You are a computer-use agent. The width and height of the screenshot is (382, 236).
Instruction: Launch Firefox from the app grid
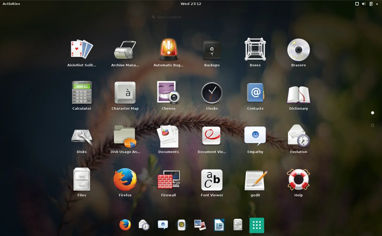click(125, 179)
